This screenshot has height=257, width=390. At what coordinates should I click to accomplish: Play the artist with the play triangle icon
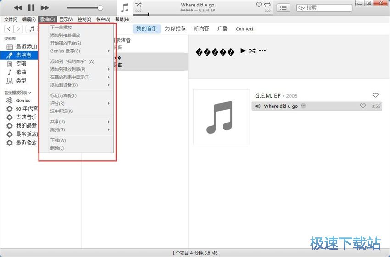pos(243,51)
